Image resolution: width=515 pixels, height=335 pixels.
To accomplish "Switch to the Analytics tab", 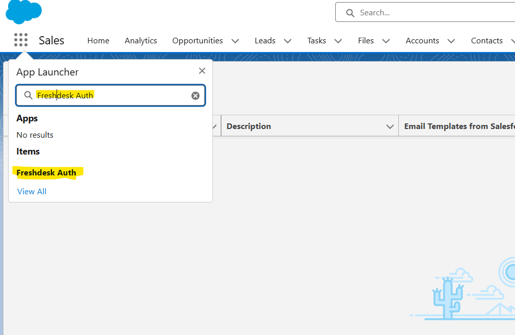I will 141,40.
